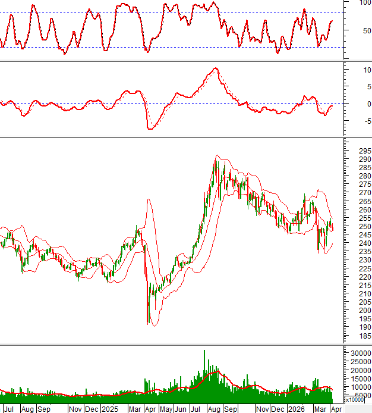Click the 2025 label on time axis
The image size is (372, 413).
coord(109,409)
